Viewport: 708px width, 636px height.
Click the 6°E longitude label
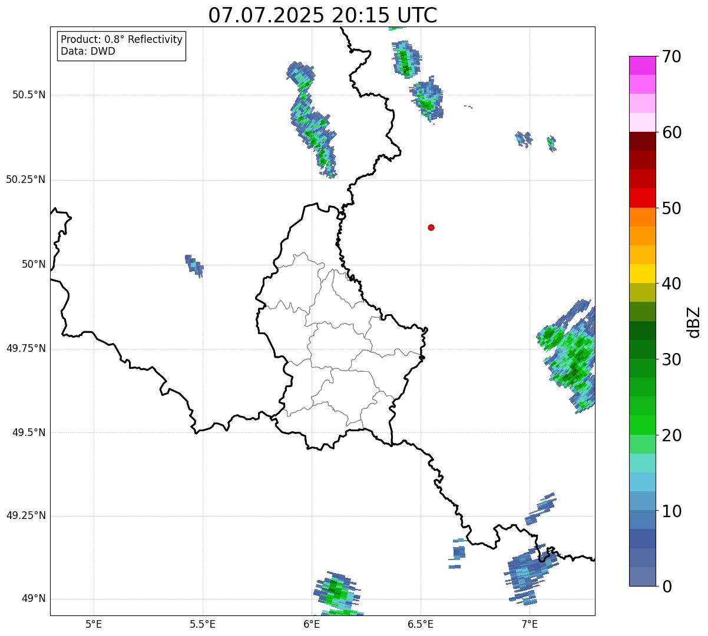pos(312,624)
